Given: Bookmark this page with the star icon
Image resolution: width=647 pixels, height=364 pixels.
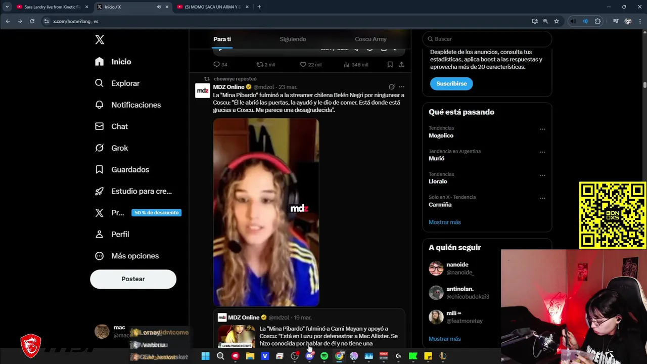Looking at the screenshot, I should point(557,21).
